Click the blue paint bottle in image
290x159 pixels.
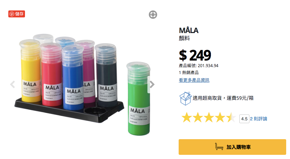[73, 78]
